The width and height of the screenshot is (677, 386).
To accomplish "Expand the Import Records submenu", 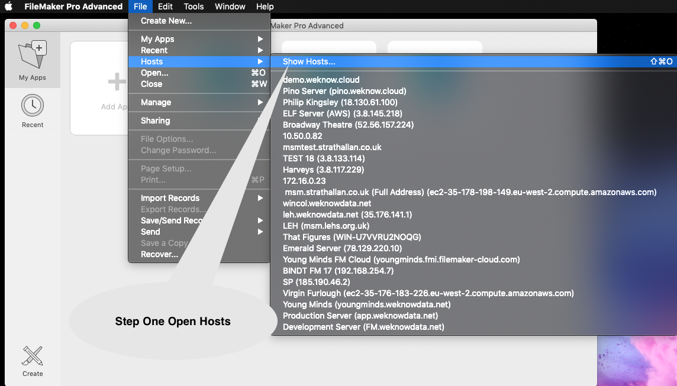I will click(199, 198).
